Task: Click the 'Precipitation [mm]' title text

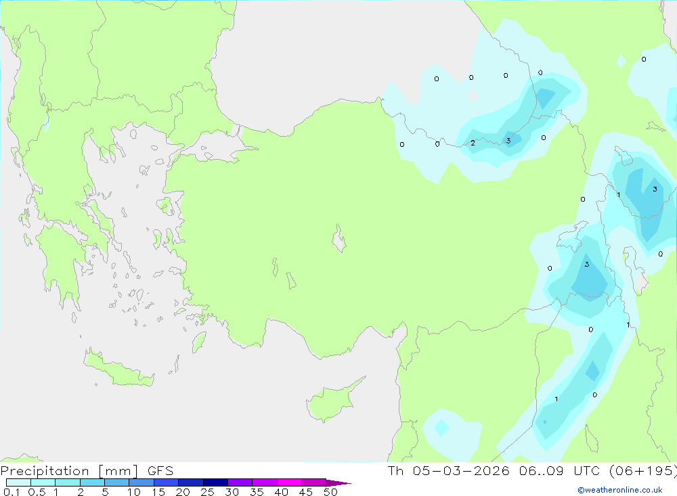Action: pos(70,471)
